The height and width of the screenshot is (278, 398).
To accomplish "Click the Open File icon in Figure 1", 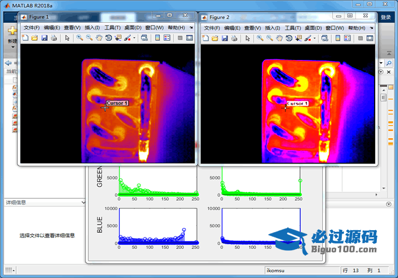I will click(34, 38).
